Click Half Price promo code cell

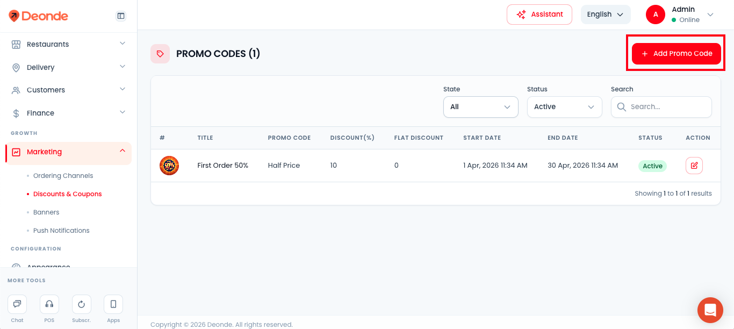(x=284, y=166)
